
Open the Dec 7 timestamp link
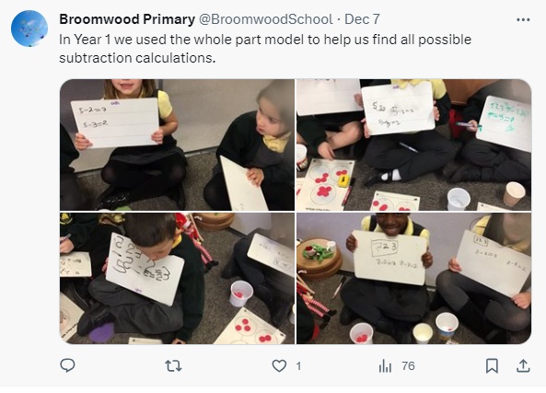click(x=362, y=19)
